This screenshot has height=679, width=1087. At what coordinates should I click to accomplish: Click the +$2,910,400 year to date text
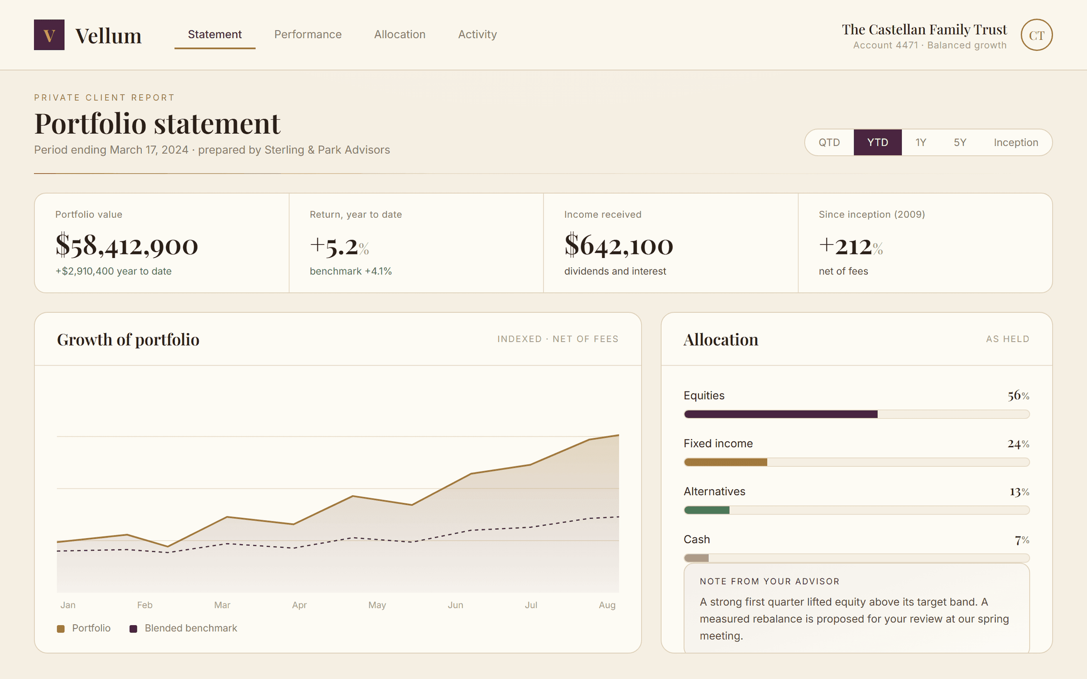coord(113,271)
